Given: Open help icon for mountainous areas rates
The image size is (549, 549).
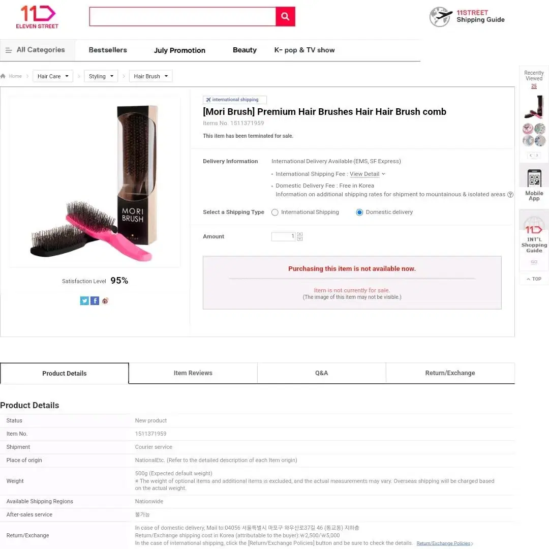Looking at the screenshot, I should tap(510, 195).
